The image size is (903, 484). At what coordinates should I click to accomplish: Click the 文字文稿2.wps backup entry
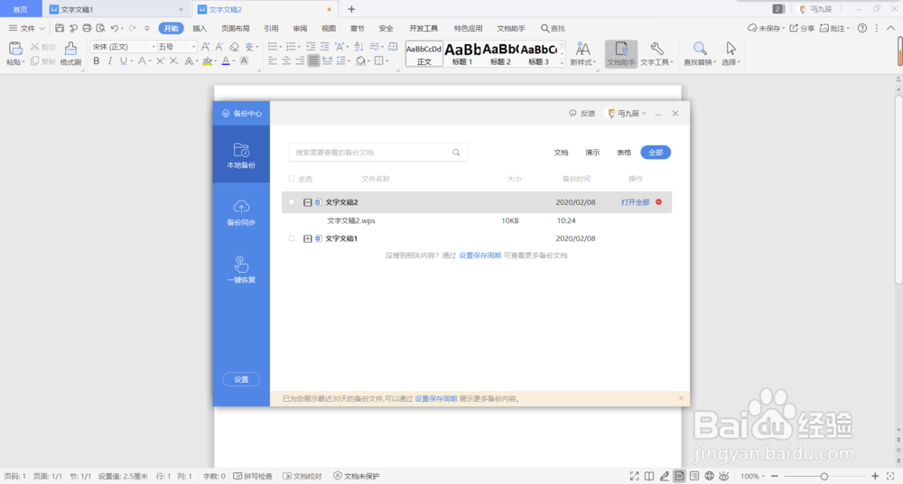[351, 220]
